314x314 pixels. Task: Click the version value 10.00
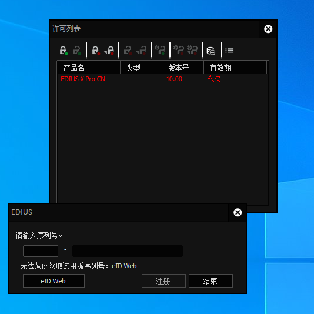[x=174, y=79]
